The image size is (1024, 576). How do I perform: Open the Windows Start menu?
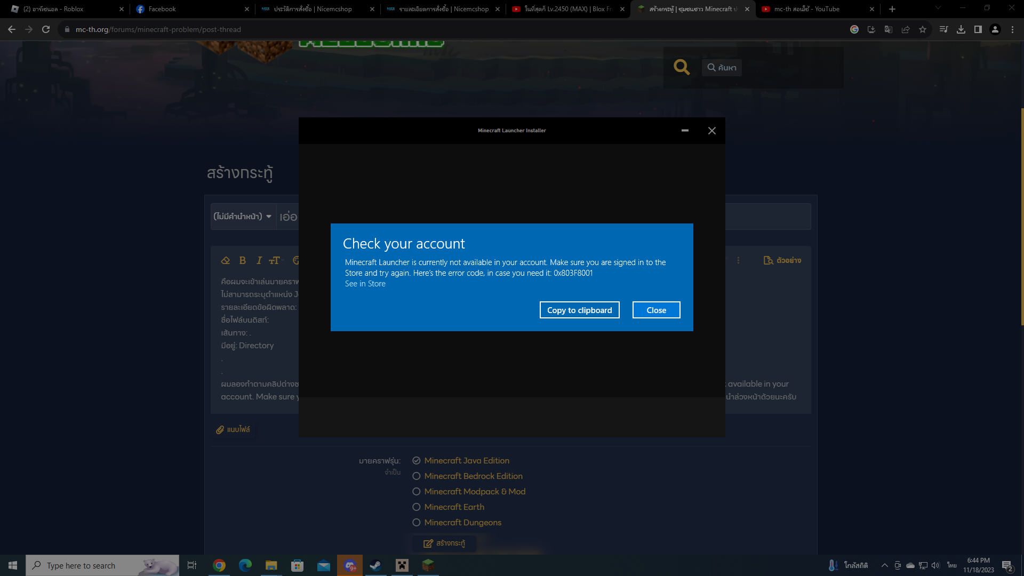[13, 565]
